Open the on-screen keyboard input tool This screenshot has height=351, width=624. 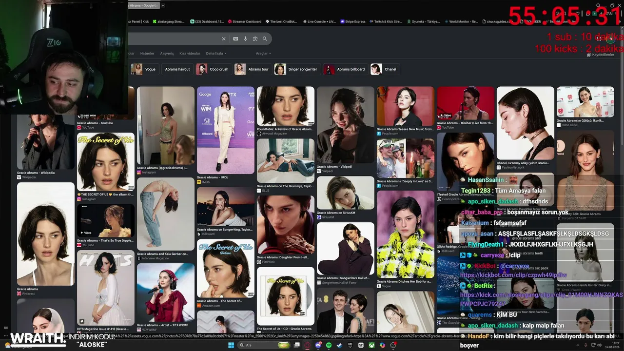click(236, 39)
